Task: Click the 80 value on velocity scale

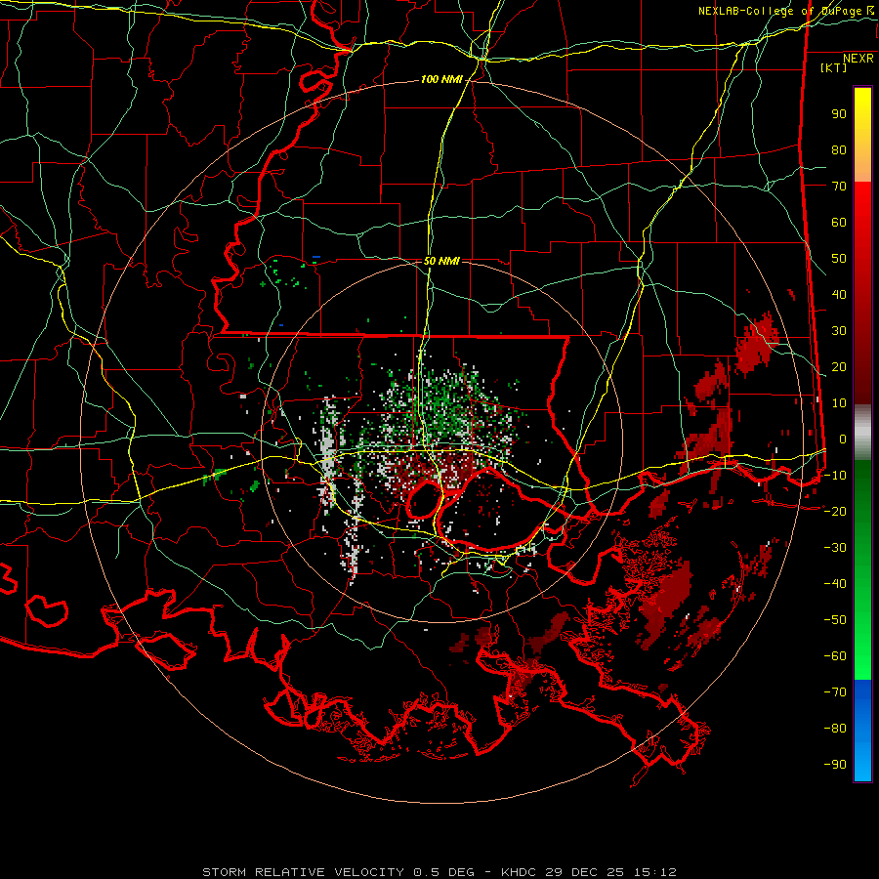Action: pyautogui.click(x=839, y=150)
